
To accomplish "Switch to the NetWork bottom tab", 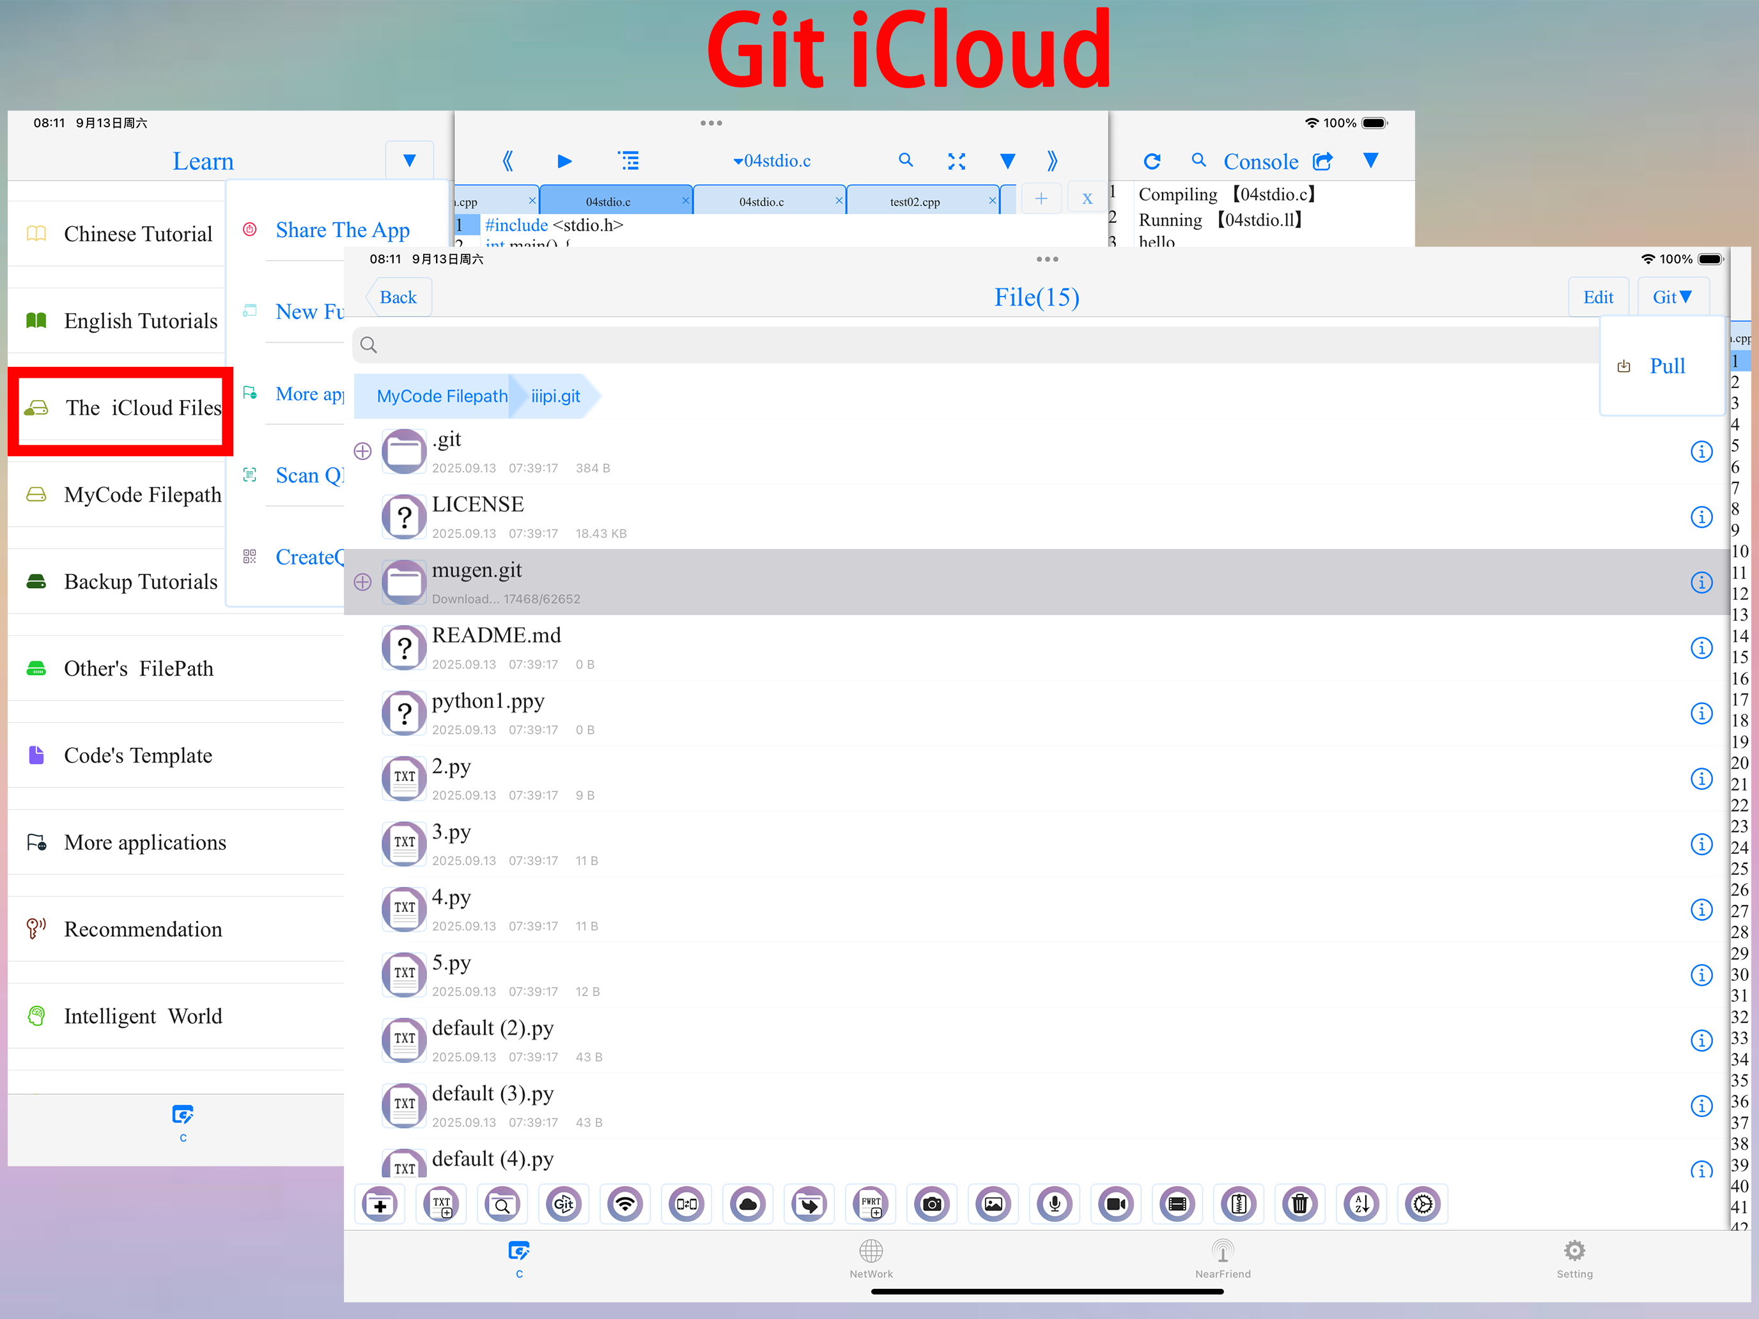I will pyautogui.click(x=871, y=1260).
